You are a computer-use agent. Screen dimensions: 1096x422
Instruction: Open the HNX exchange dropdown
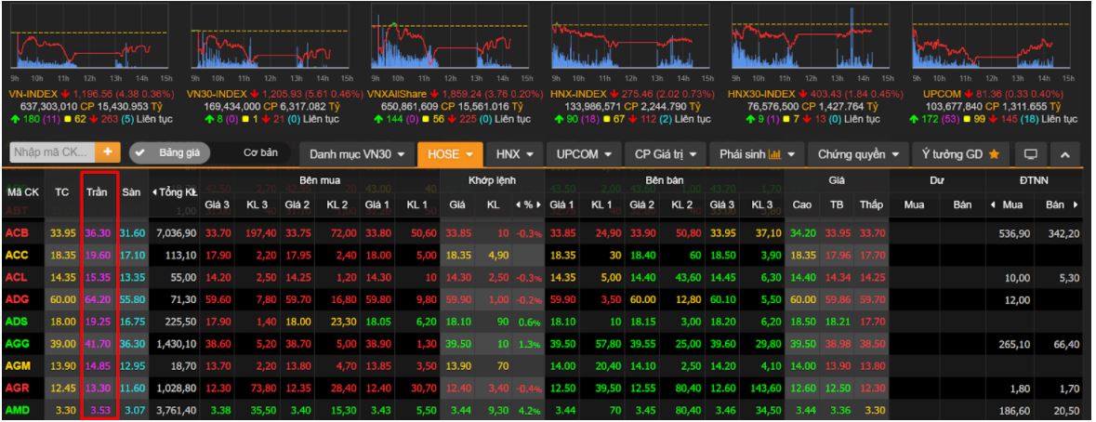pyautogui.click(x=513, y=152)
